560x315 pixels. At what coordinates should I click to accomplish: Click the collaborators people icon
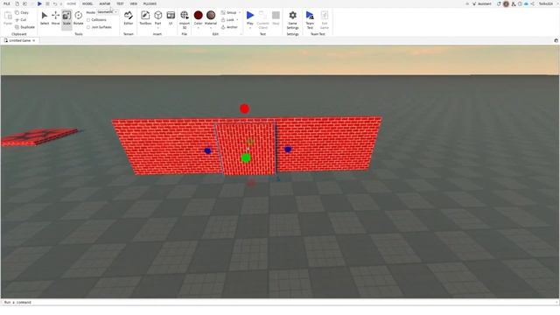click(x=514, y=3)
